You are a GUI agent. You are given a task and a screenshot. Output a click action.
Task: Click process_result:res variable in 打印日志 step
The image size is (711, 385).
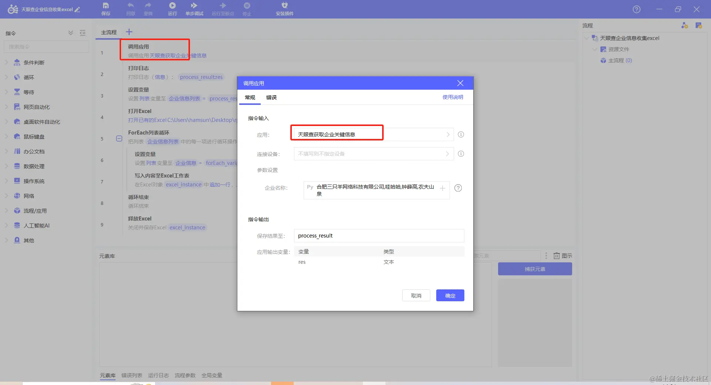201,77
